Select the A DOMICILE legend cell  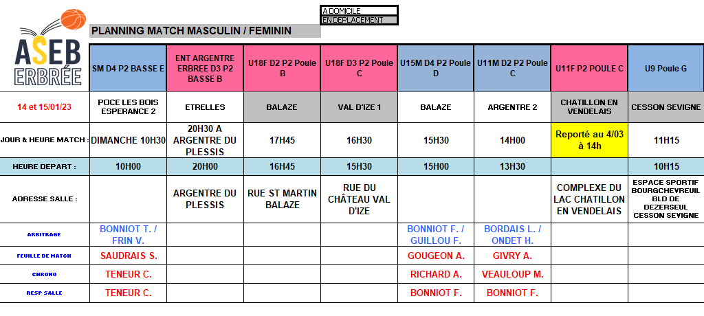359,10
